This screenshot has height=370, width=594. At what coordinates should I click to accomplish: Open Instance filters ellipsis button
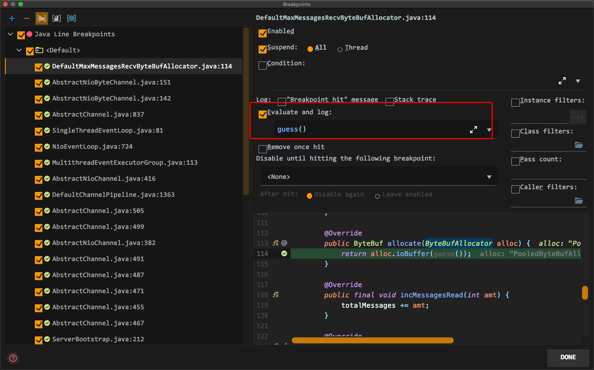[x=578, y=117]
